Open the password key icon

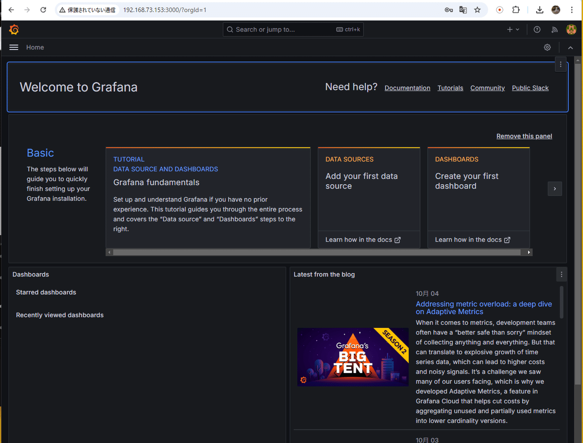(448, 10)
